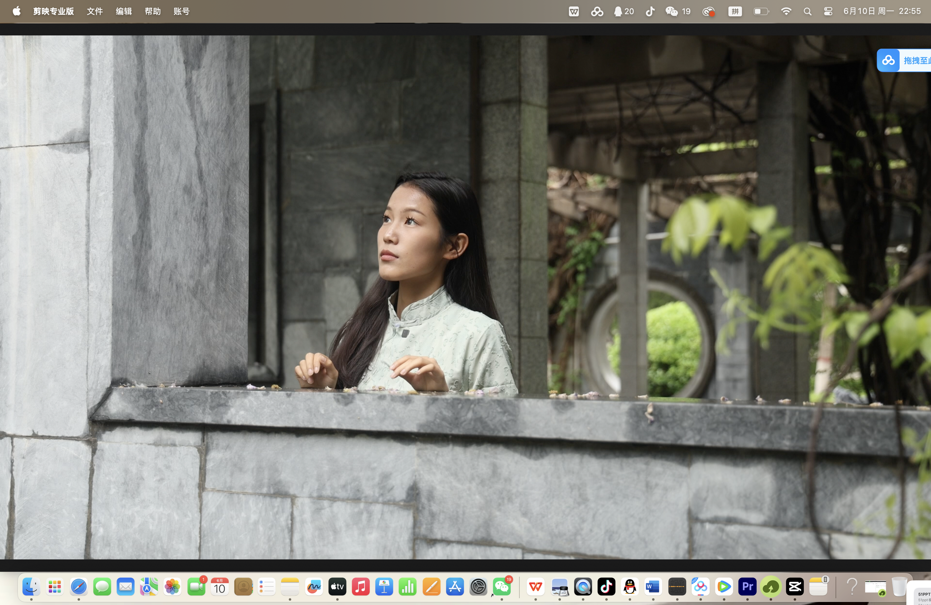This screenshot has height=605, width=931.
Task: Click the Douyin icon in menu bar
Action: (650, 12)
